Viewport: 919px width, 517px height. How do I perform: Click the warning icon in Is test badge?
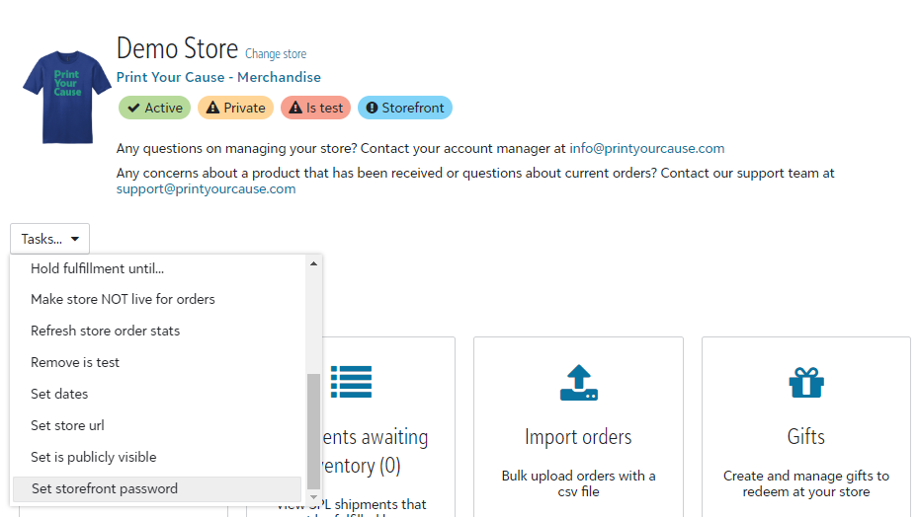[x=295, y=108]
